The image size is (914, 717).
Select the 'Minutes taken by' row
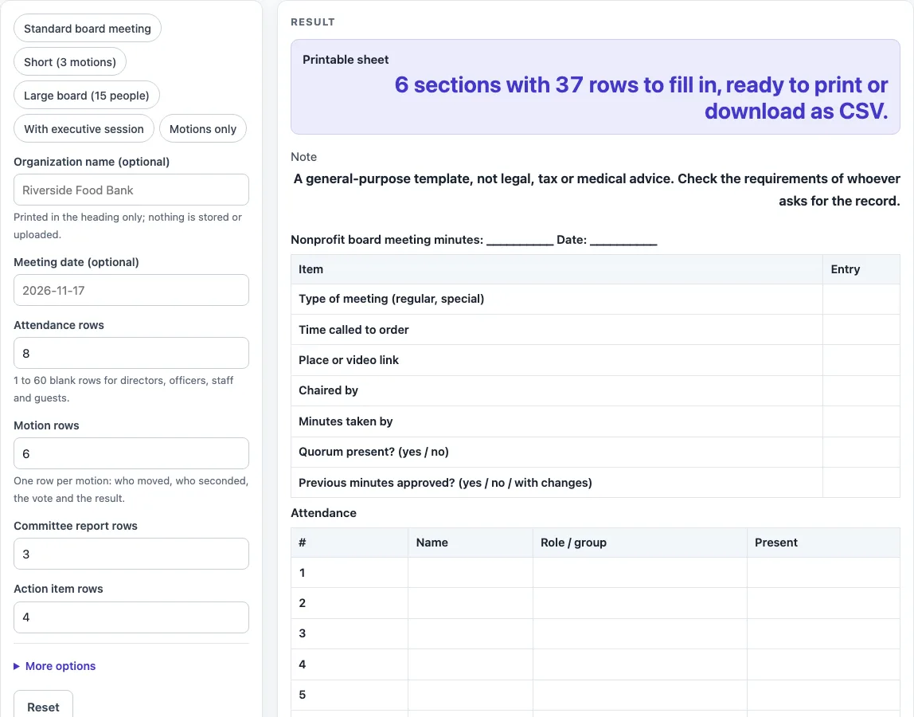596,421
